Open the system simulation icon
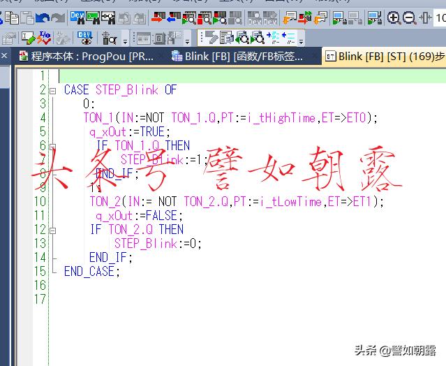446x366 pixels. (x=374, y=17)
